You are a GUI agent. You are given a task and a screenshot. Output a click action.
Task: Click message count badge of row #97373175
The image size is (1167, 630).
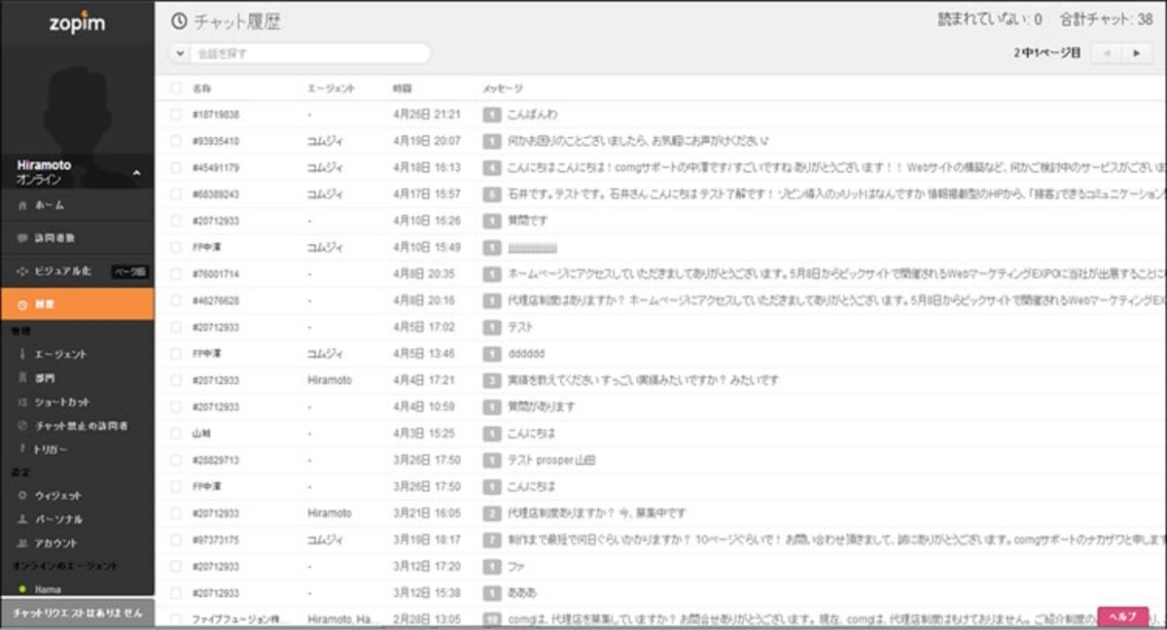[492, 540]
